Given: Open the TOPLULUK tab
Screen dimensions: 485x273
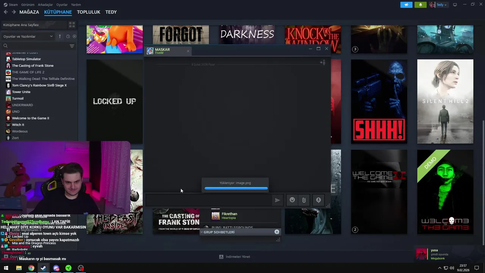Looking at the screenshot, I should coord(89,12).
